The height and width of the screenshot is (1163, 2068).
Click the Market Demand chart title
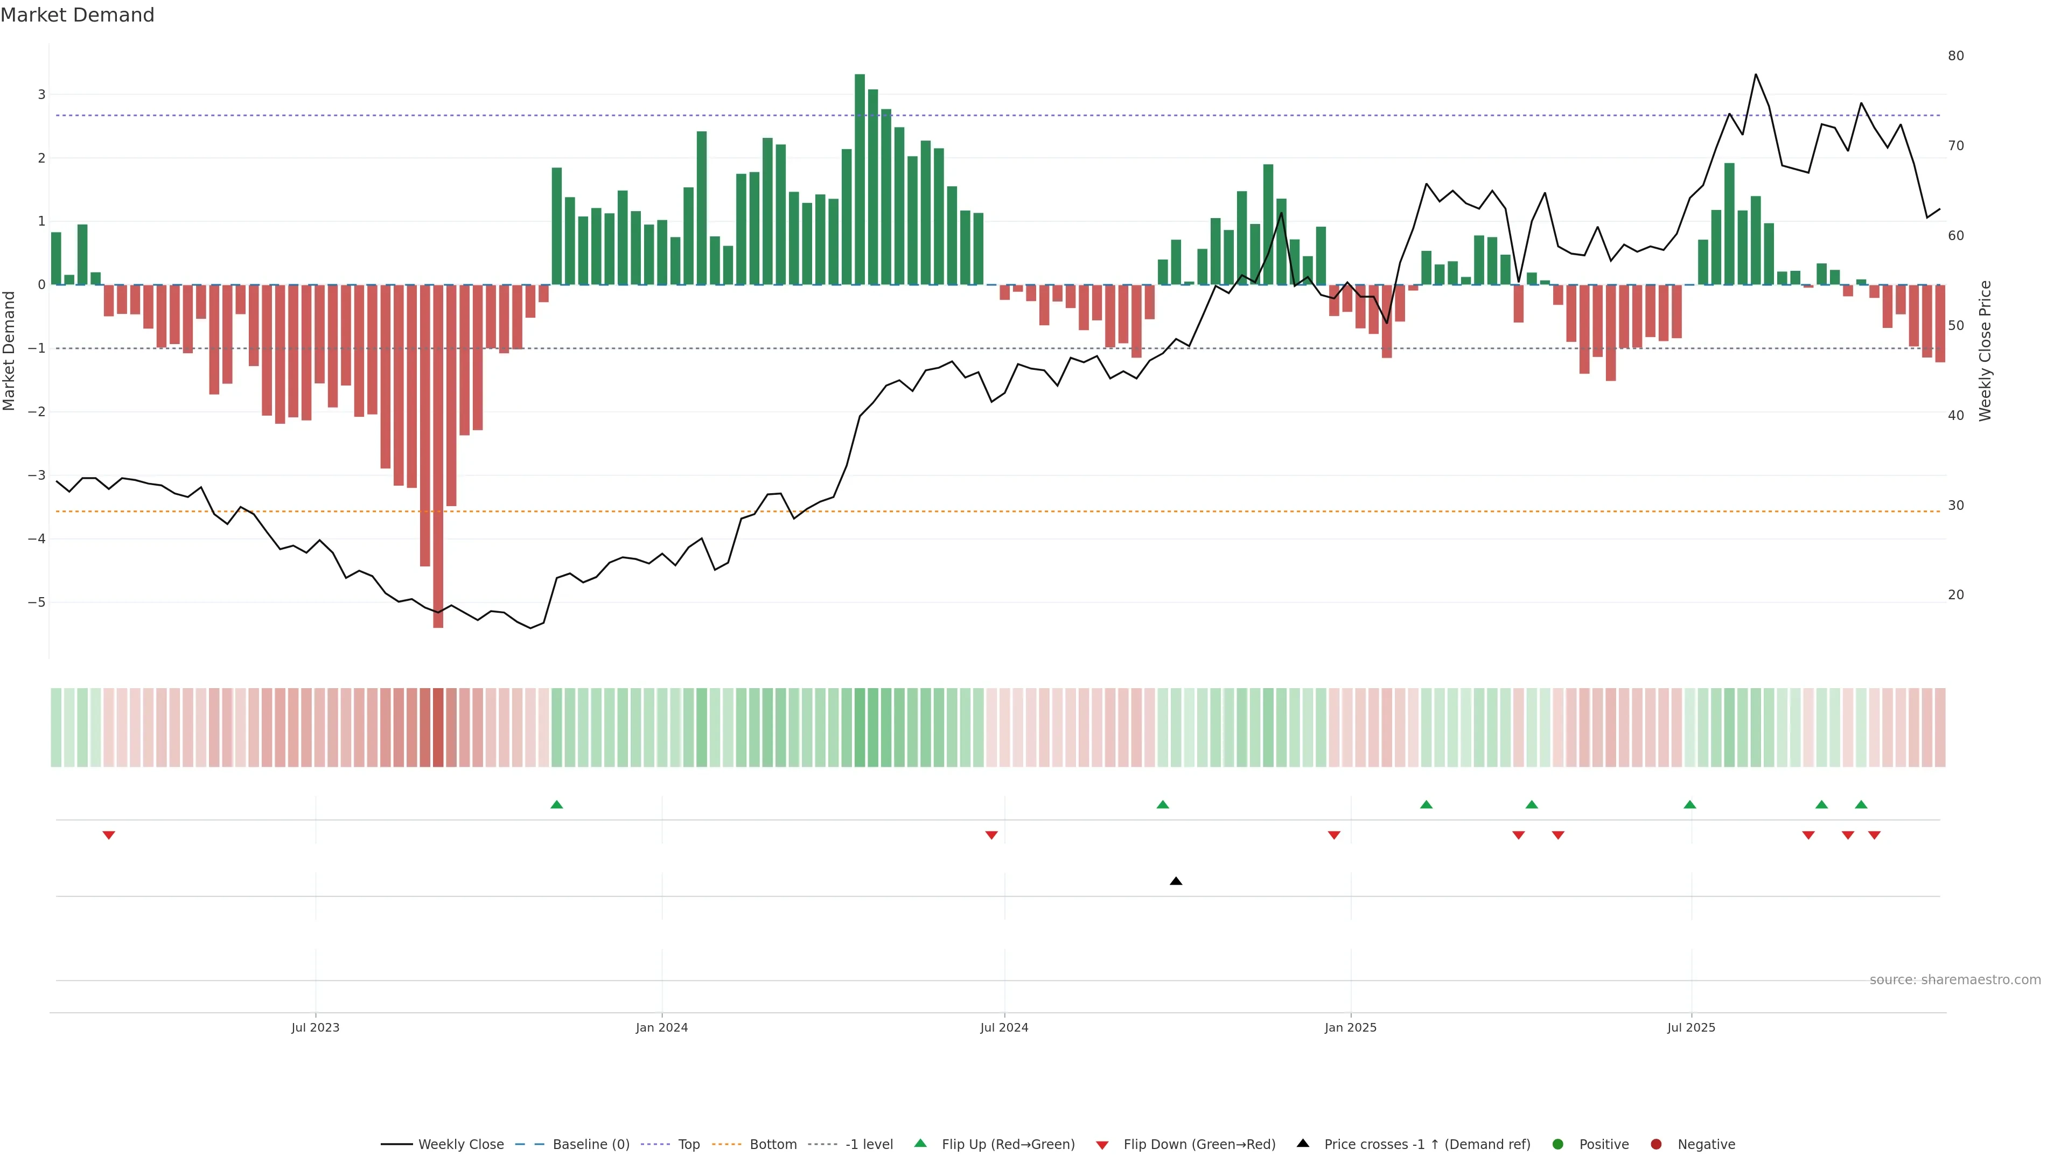click(x=77, y=15)
